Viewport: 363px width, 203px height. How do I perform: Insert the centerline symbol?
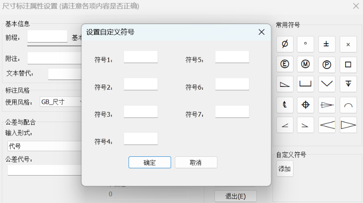(x=284, y=105)
